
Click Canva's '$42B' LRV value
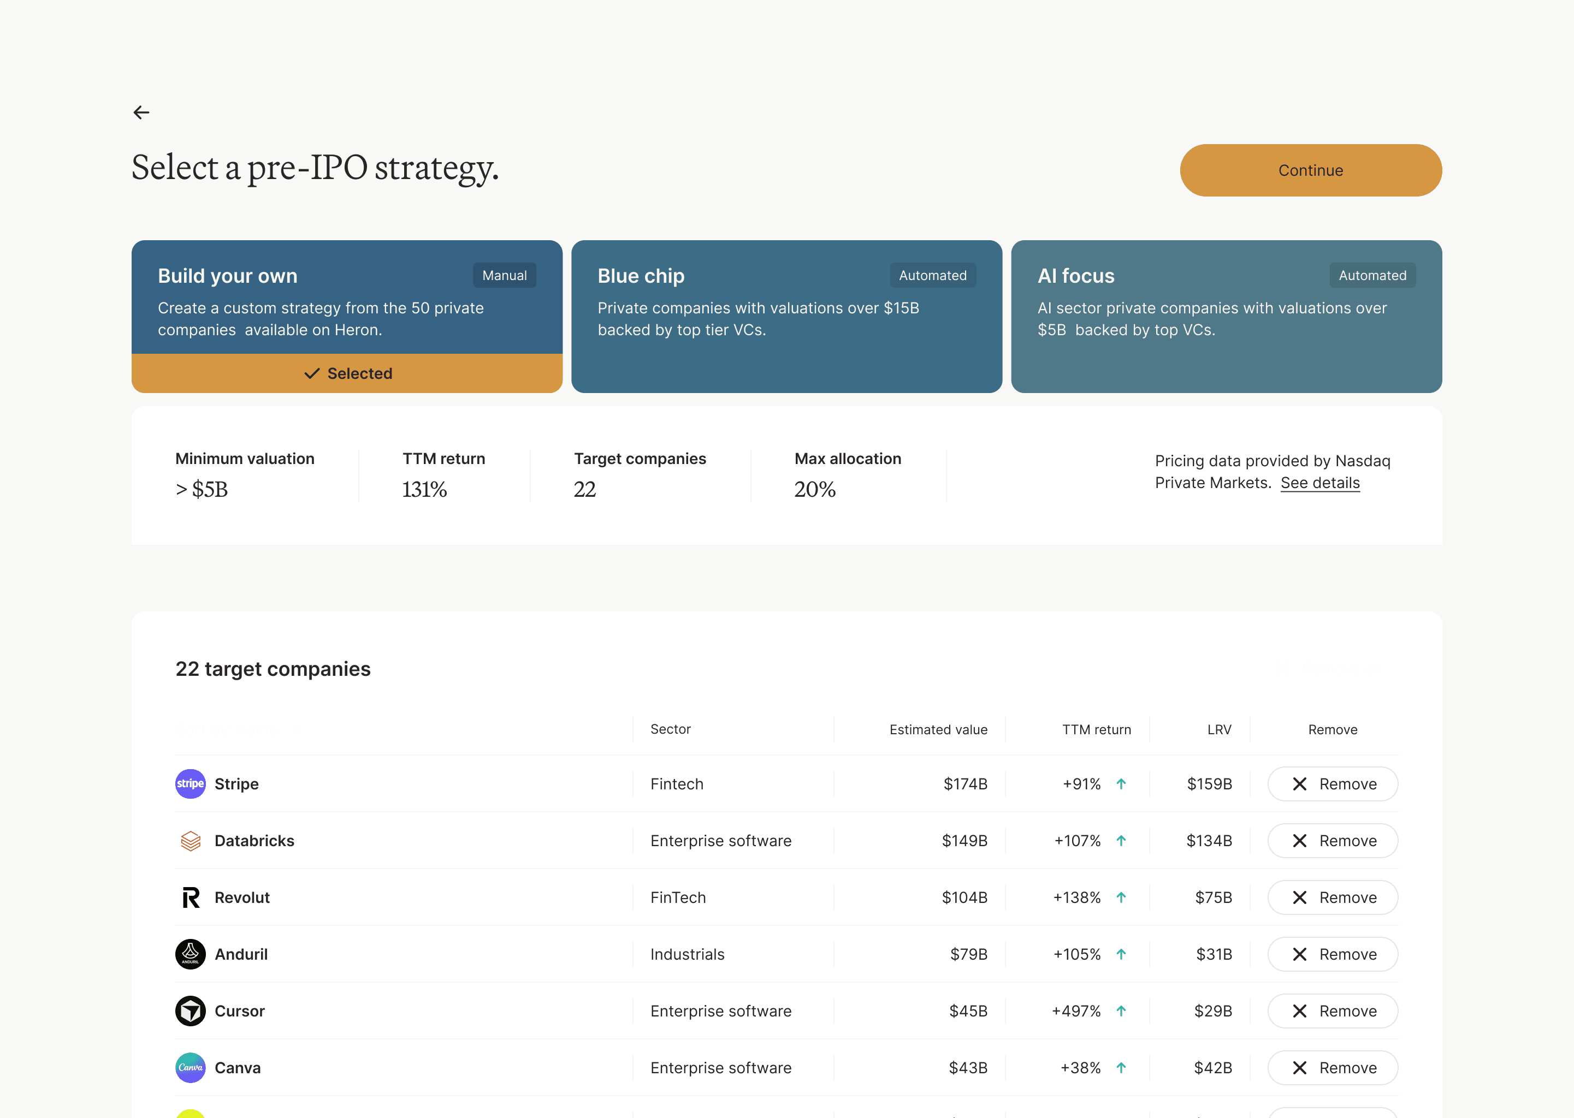1213,1068
